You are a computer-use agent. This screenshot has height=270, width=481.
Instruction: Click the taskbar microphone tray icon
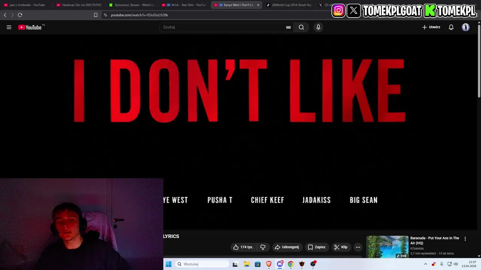click(x=442, y=264)
